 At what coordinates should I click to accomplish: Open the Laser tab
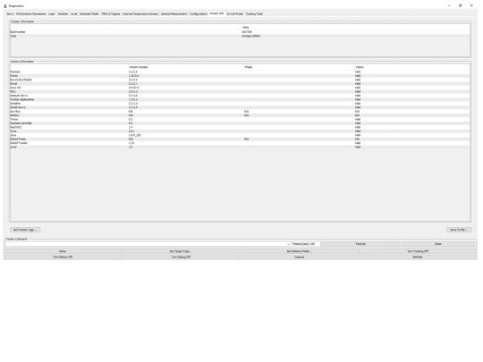[52, 13]
